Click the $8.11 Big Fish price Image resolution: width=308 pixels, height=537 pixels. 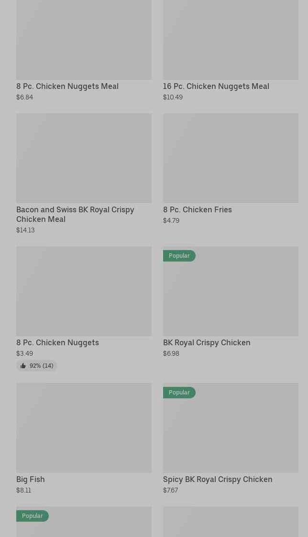point(23,490)
